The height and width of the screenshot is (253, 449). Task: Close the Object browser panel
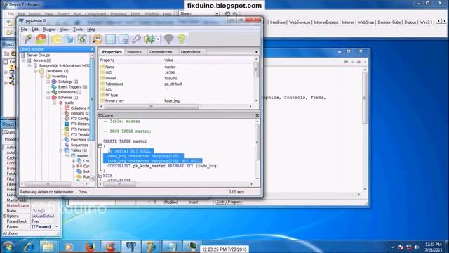tap(92, 49)
